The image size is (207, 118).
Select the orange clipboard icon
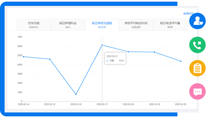197,68
